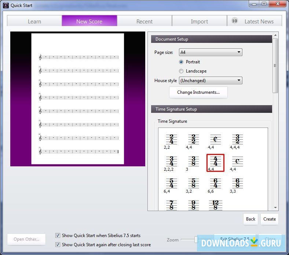Viewport: 289px width, 255px height.
Task: Select the 9/8 time signature
Action: (193, 205)
